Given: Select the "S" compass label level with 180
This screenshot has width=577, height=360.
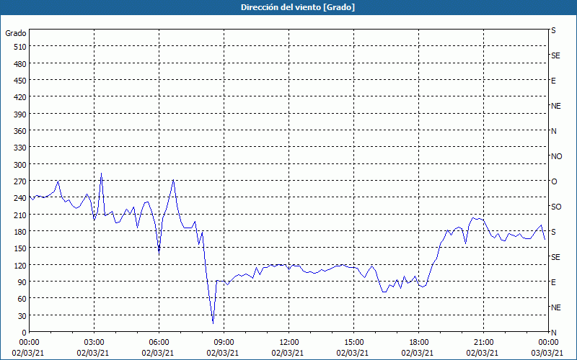Looking at the screenshot, I should click(553, 232).
